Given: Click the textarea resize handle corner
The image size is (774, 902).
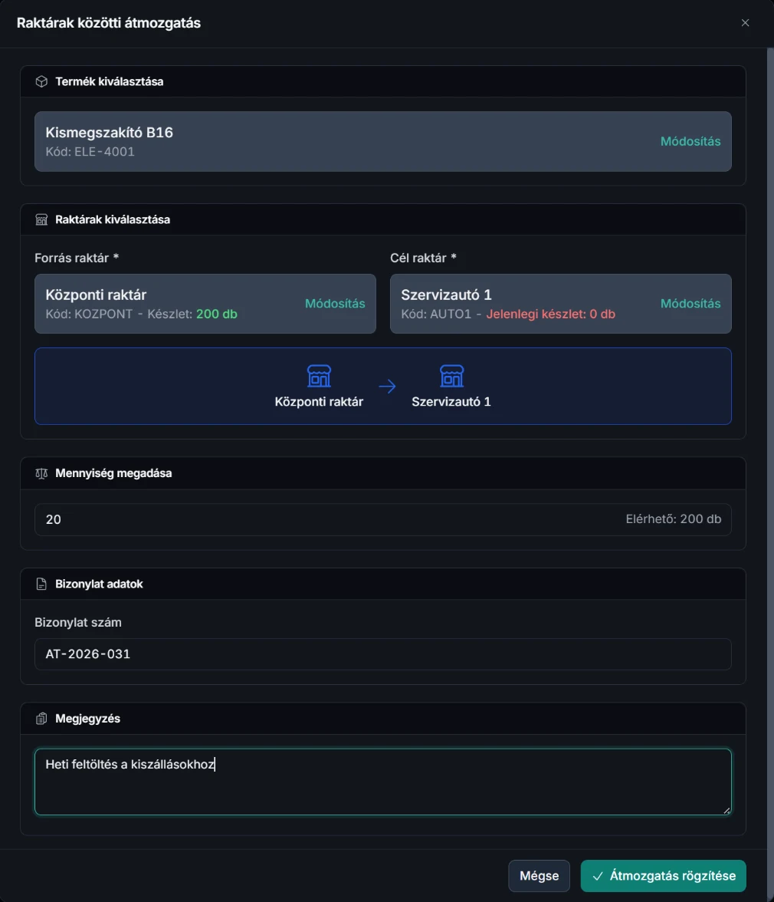Looking at the screenshot, I should [726, 810].
